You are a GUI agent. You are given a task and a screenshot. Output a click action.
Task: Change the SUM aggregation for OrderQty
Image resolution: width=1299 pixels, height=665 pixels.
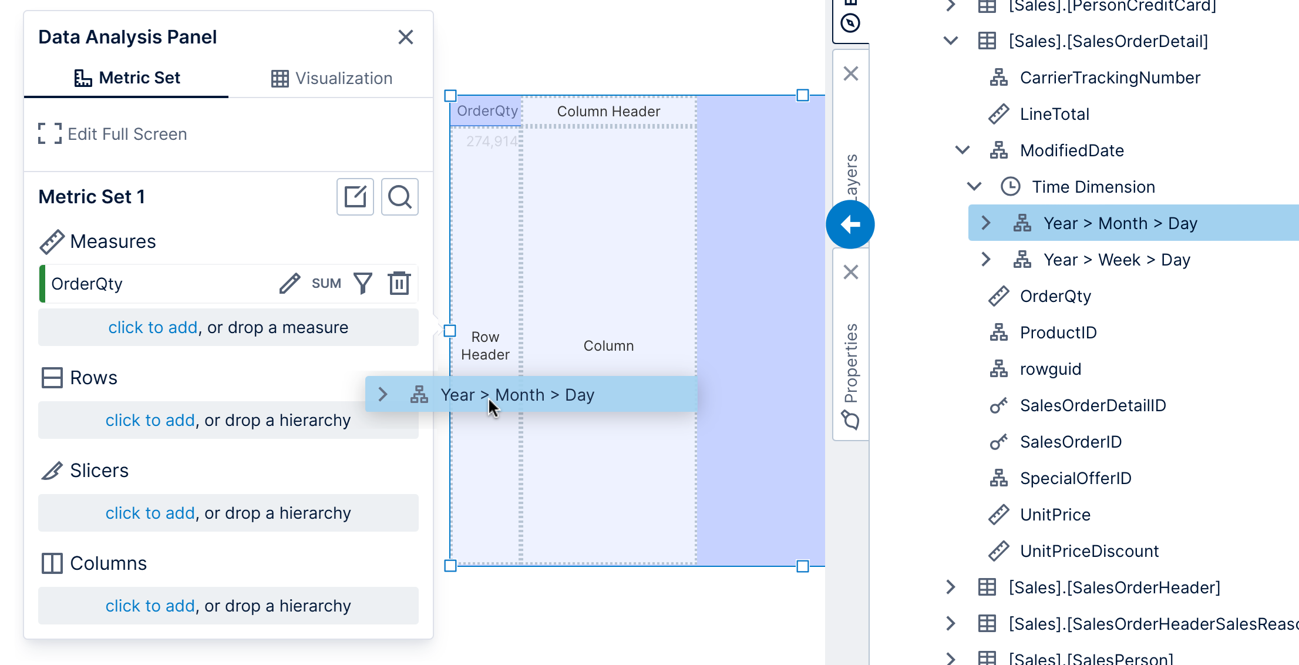pyautogui.click(x=327, y=284)
